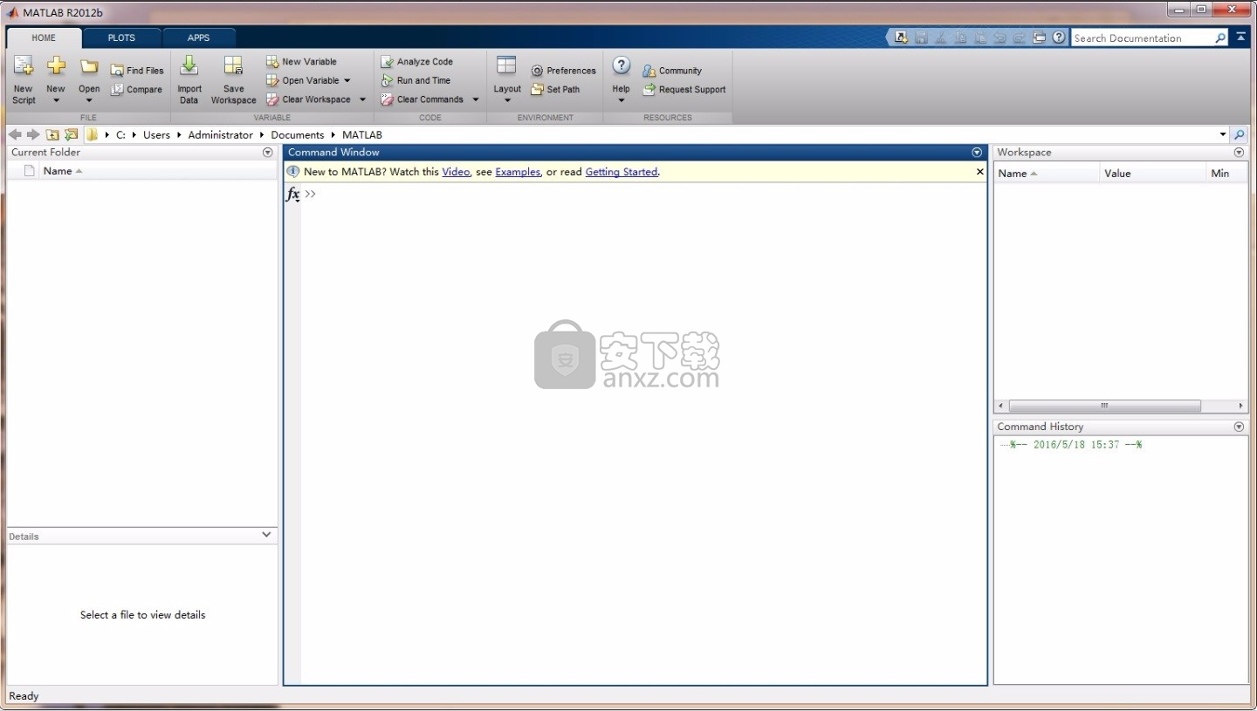Image resolution: width=1257 pixels, height=711 pixels.
Task: Open the Getting Started link
Action: [621, 172]
